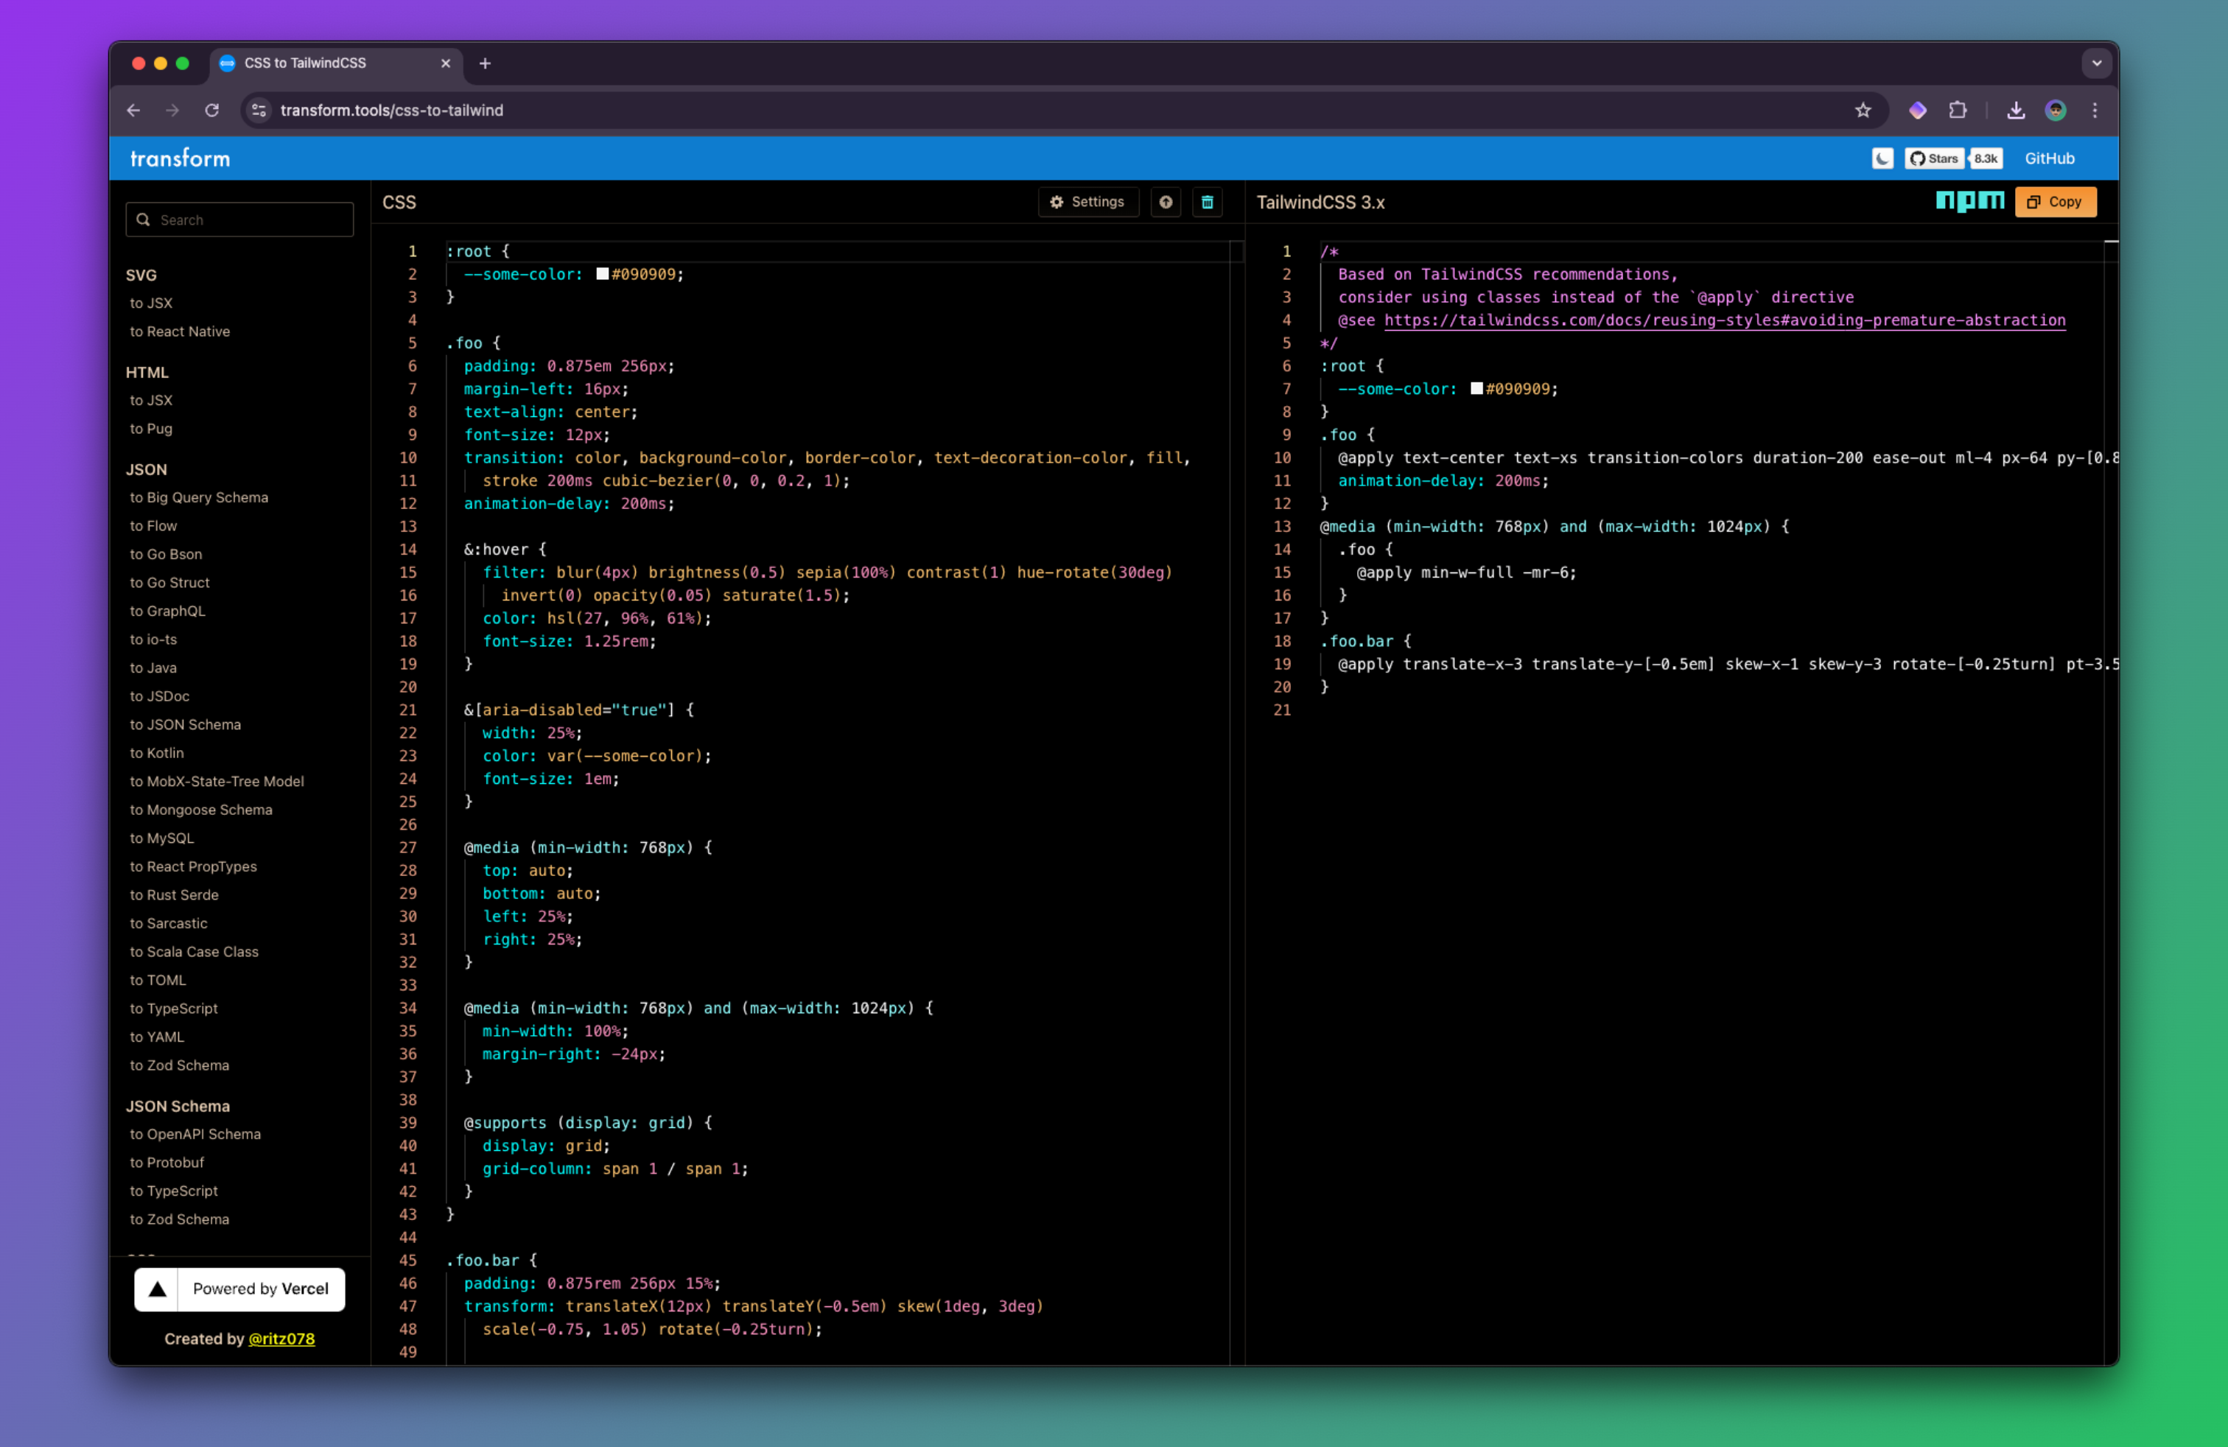Choose to Rust Serde converter
This screenshot has height=1447, width=2228.
(174, 894)
